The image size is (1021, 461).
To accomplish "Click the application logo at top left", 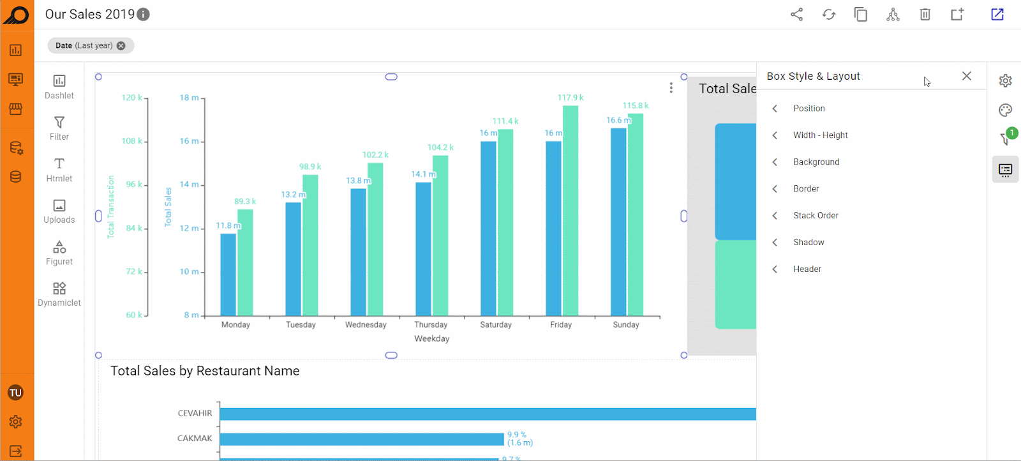I will point(16,14).
